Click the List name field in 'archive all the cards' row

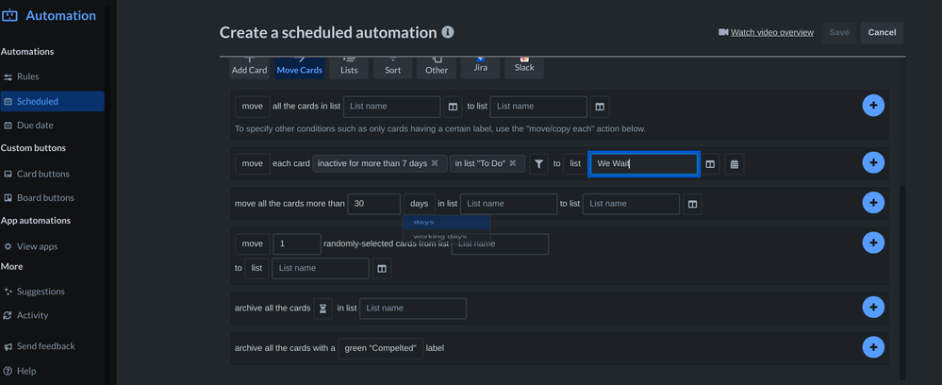413,309
